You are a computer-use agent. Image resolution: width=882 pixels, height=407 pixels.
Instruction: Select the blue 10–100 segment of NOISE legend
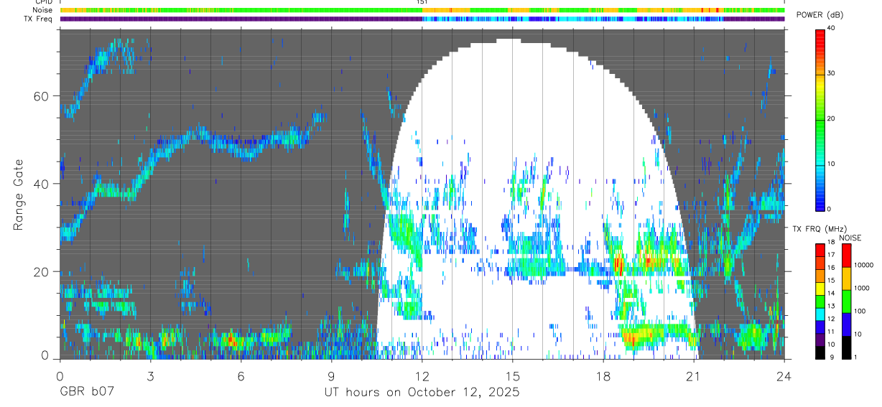(x=846, y=324)
